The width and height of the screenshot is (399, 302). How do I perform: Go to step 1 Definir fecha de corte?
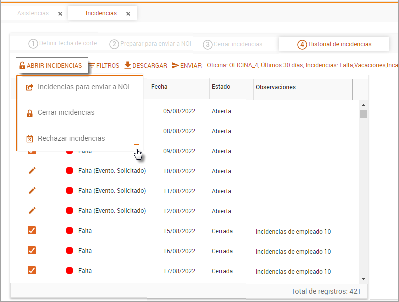(x=63, y=44)
